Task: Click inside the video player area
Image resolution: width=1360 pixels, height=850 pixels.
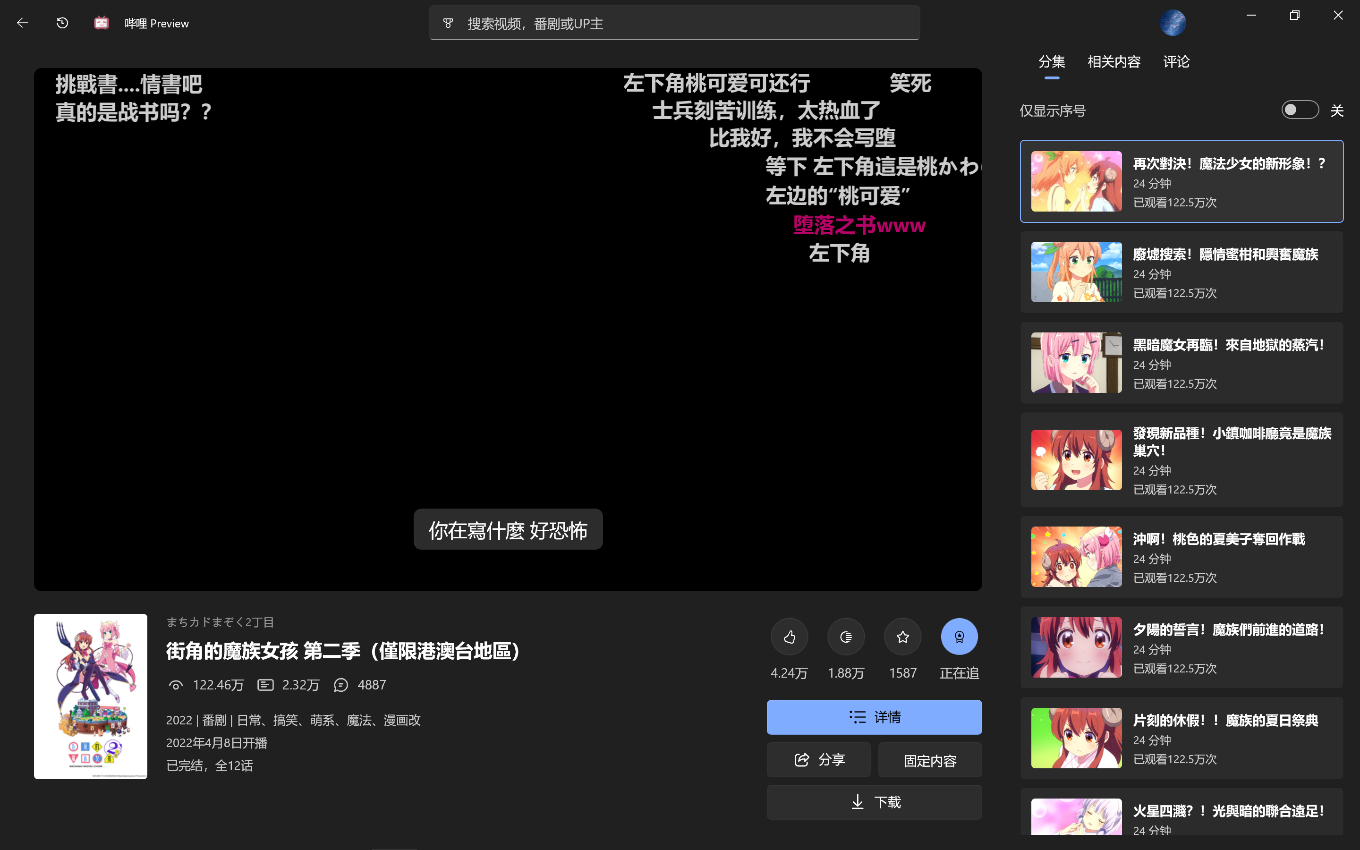Action: click(508, 329)
